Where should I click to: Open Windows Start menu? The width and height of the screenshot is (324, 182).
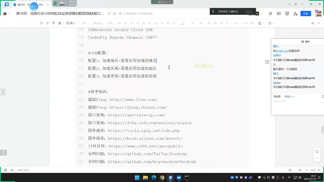click(x=137, y=178)
